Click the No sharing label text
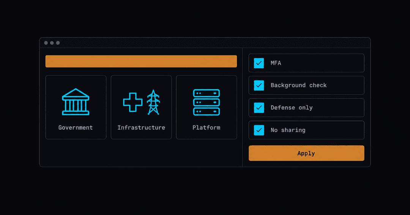This screenshot has width=410, height=215. (288, 130)
